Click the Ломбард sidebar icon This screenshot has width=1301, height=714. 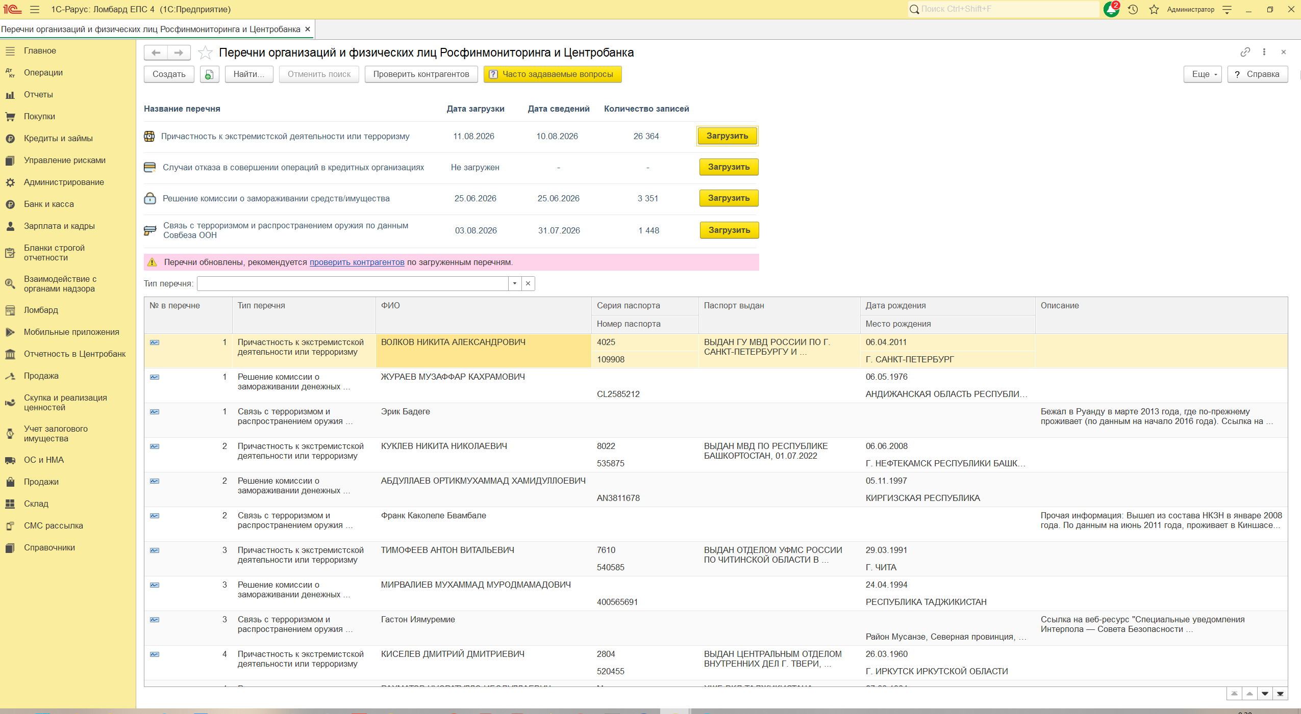(10, 310)
